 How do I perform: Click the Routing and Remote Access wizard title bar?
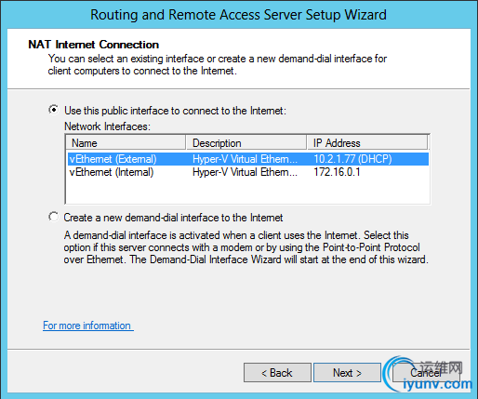239,15
